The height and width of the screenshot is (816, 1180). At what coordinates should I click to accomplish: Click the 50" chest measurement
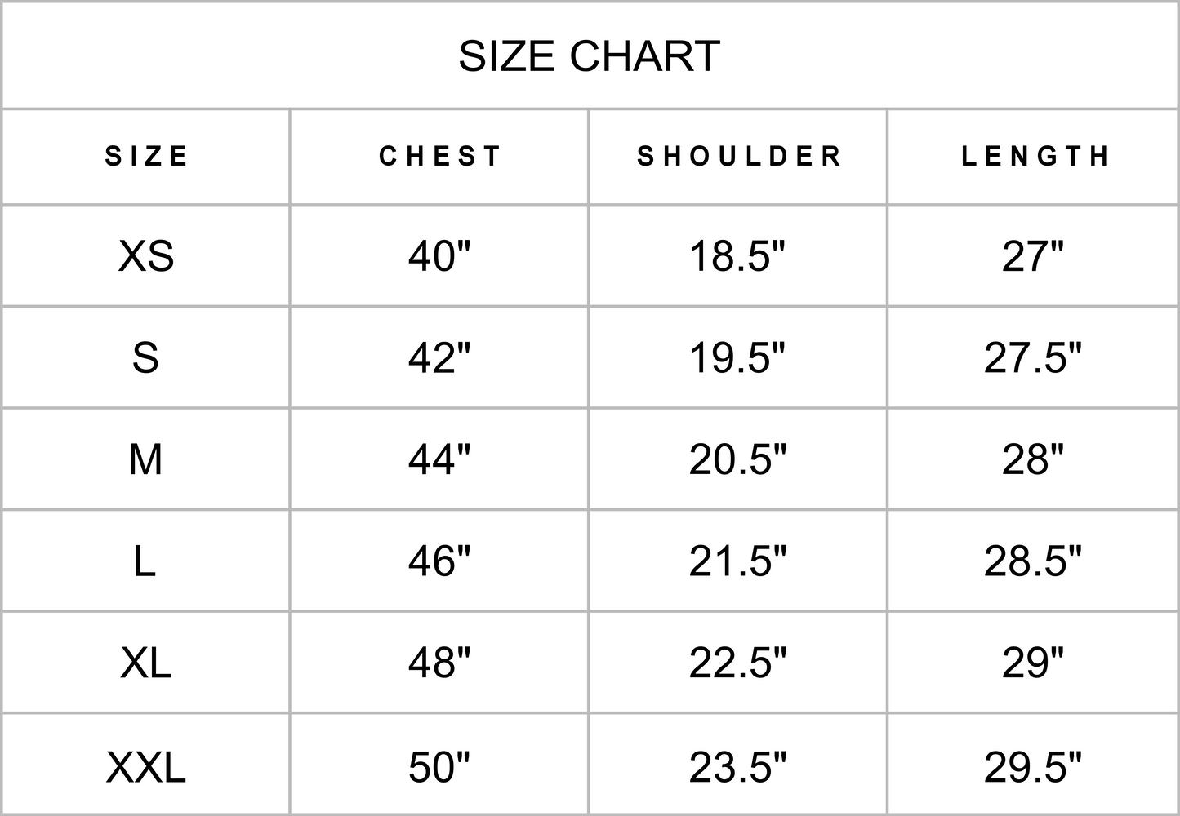point(439,766)
